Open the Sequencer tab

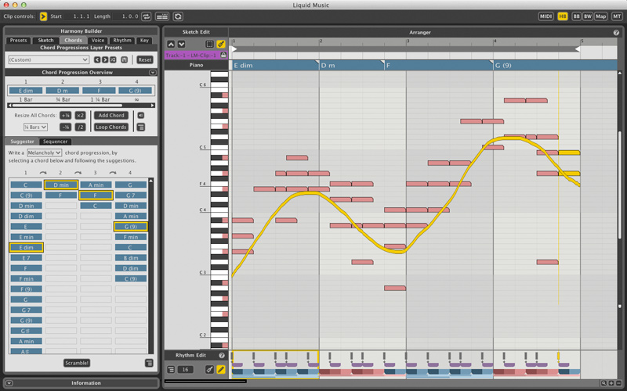[56, 142]
